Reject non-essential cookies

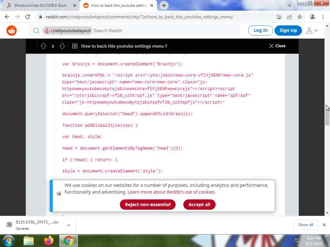tap(148, 205)
